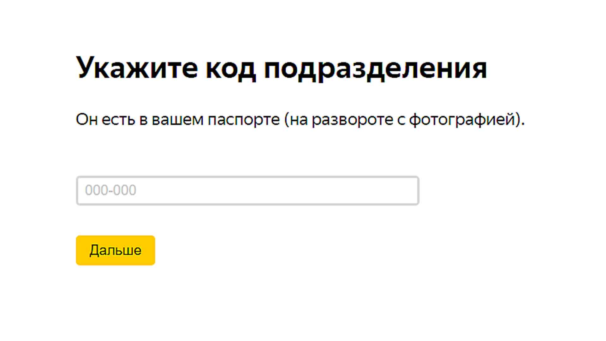Click the word Укажите in the heading
606x341 pixels.
pos(137,68)
